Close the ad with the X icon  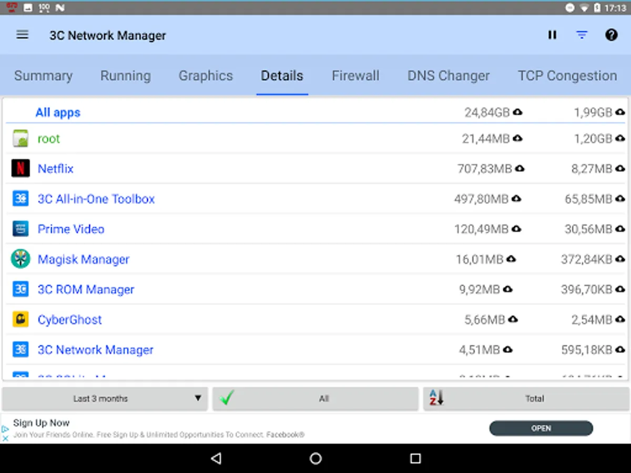[5, 437]
